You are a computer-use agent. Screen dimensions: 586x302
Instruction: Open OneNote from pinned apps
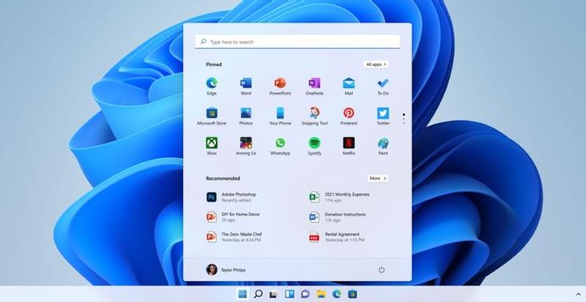(x=314, y=86)
